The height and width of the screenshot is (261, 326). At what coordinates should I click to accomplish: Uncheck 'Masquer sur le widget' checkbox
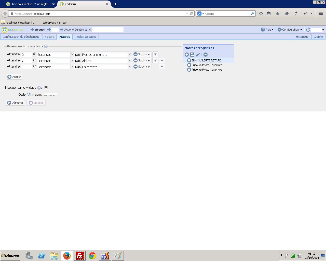[46, 88]
